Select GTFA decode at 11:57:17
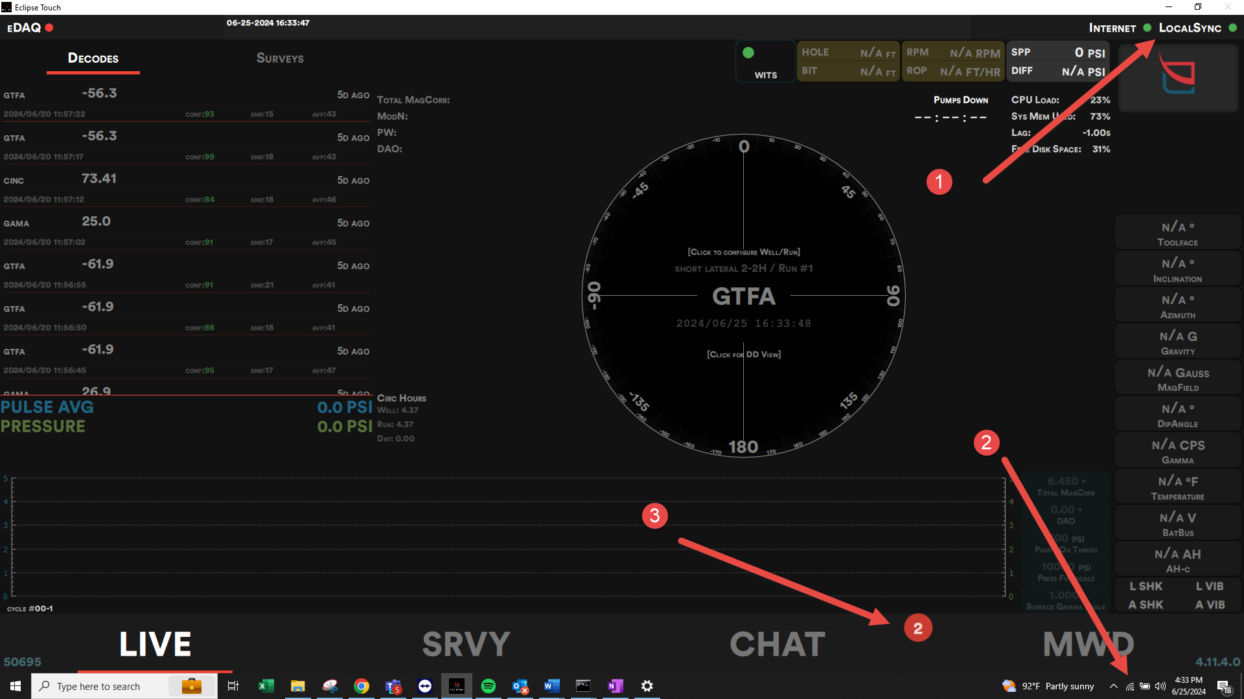1244x699 pixels. pyautogui.click(x=186, y=146)
